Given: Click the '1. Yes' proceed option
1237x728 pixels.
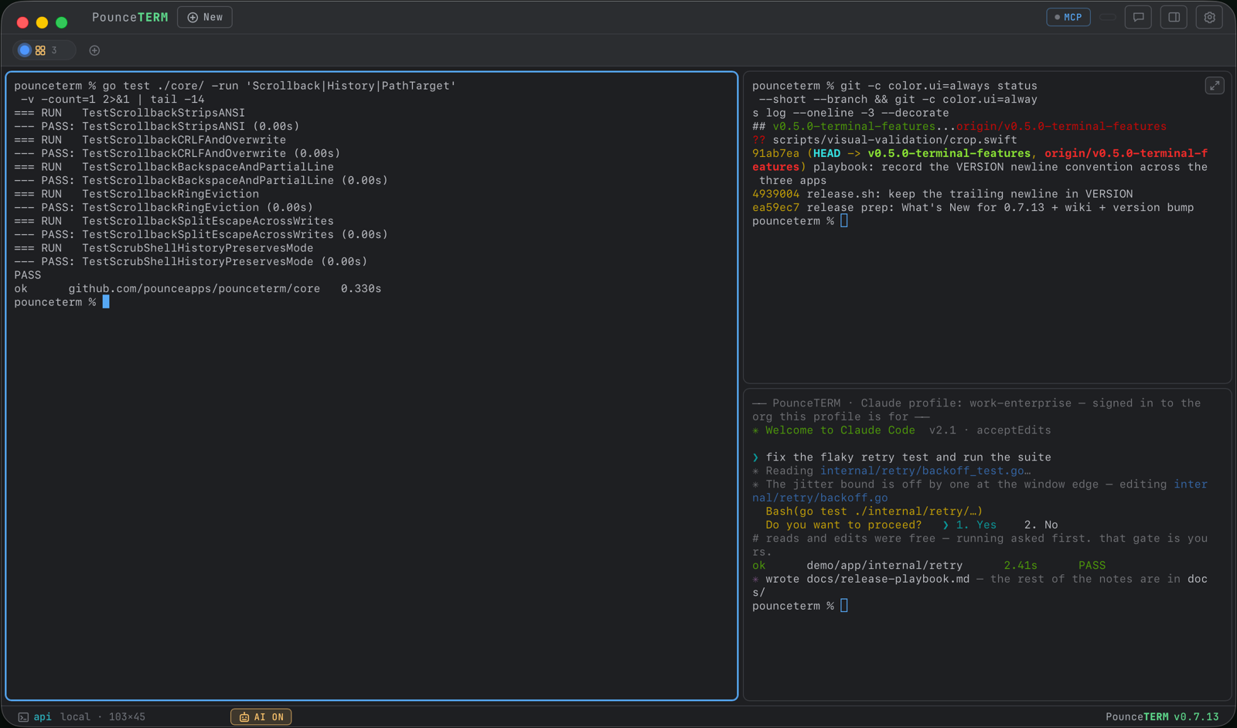Looking at the screenshot, I should click(x=976, y=525).
